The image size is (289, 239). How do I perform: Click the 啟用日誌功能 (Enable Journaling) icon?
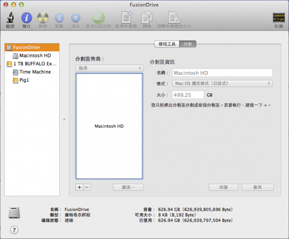(98, 18)
